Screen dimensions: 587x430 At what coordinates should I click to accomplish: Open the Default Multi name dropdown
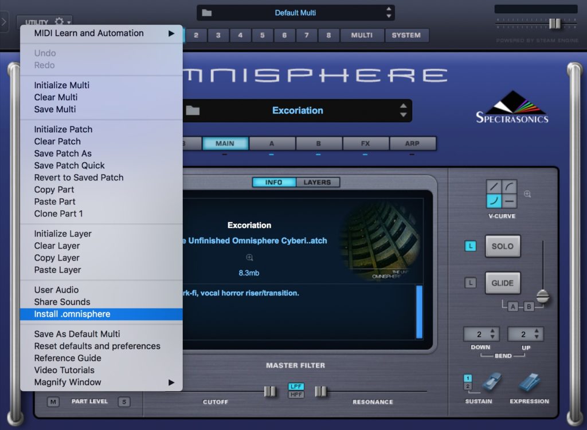295,13
